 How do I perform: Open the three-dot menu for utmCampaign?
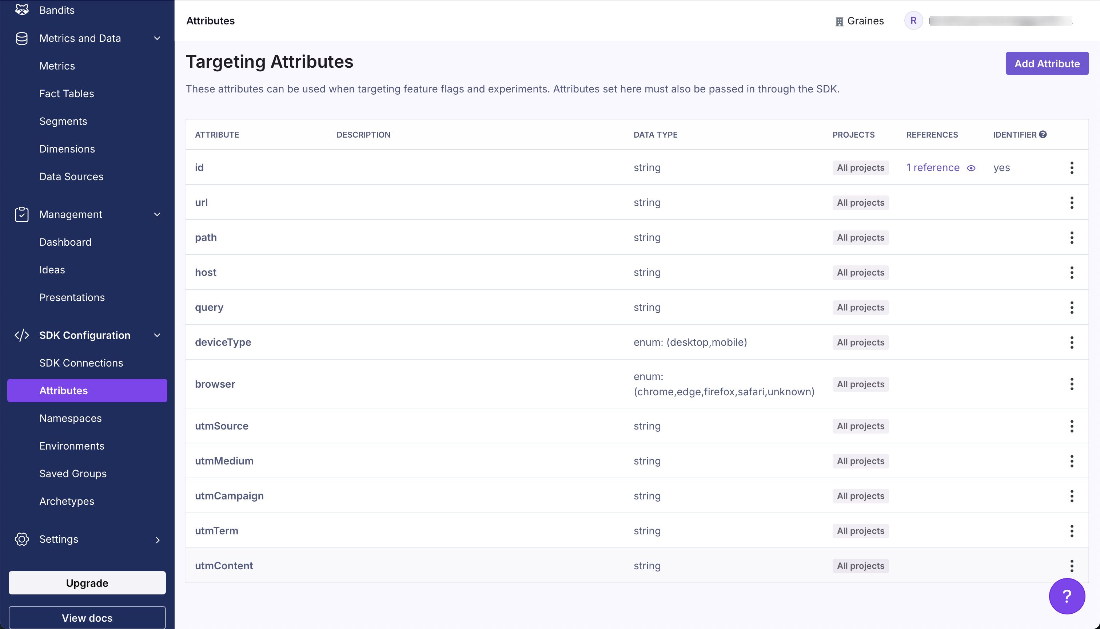pos(1072,496)
